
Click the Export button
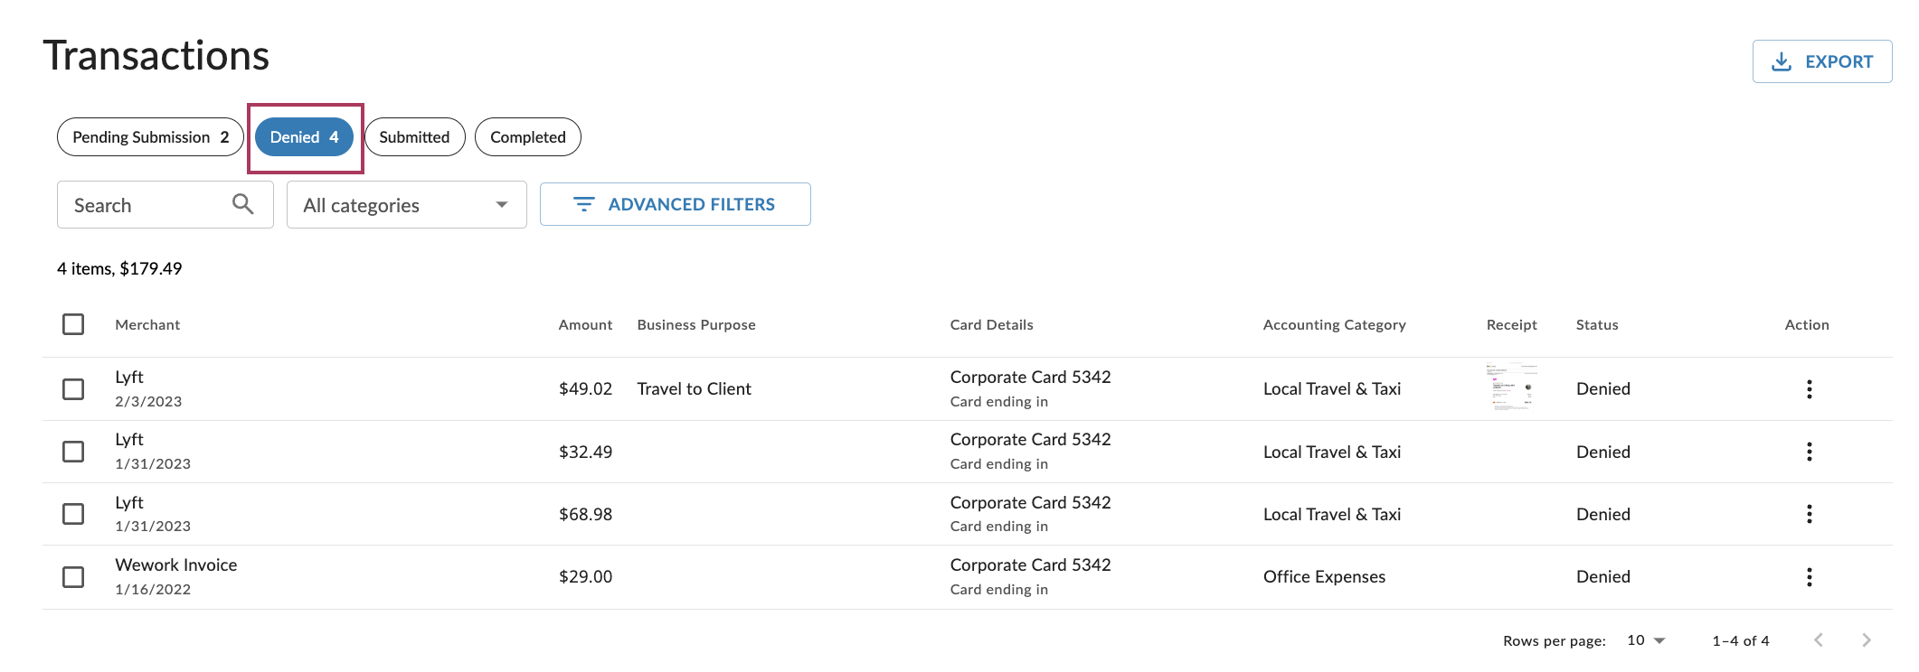(x=1822, y=61)
